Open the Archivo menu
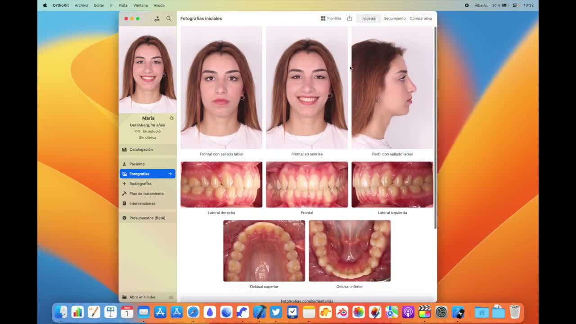Image resolution: width=576 pixels, height=324 pixels. click(81, 5)
